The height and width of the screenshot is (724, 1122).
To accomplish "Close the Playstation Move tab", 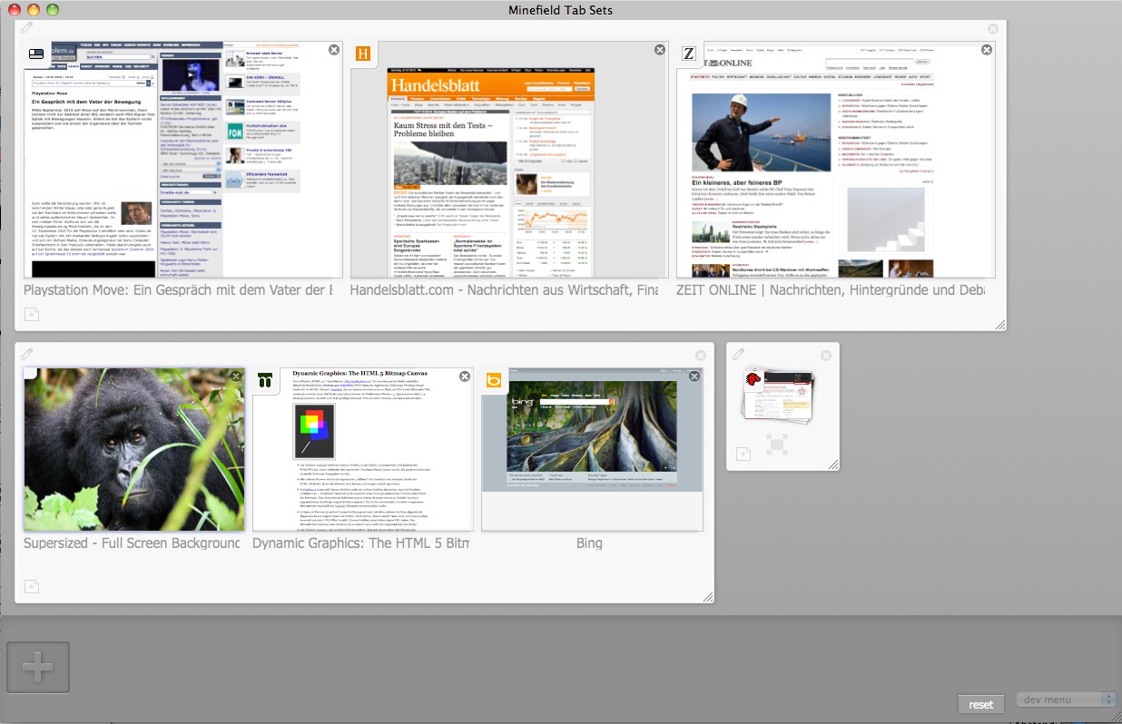I will (x=333, y=50).
